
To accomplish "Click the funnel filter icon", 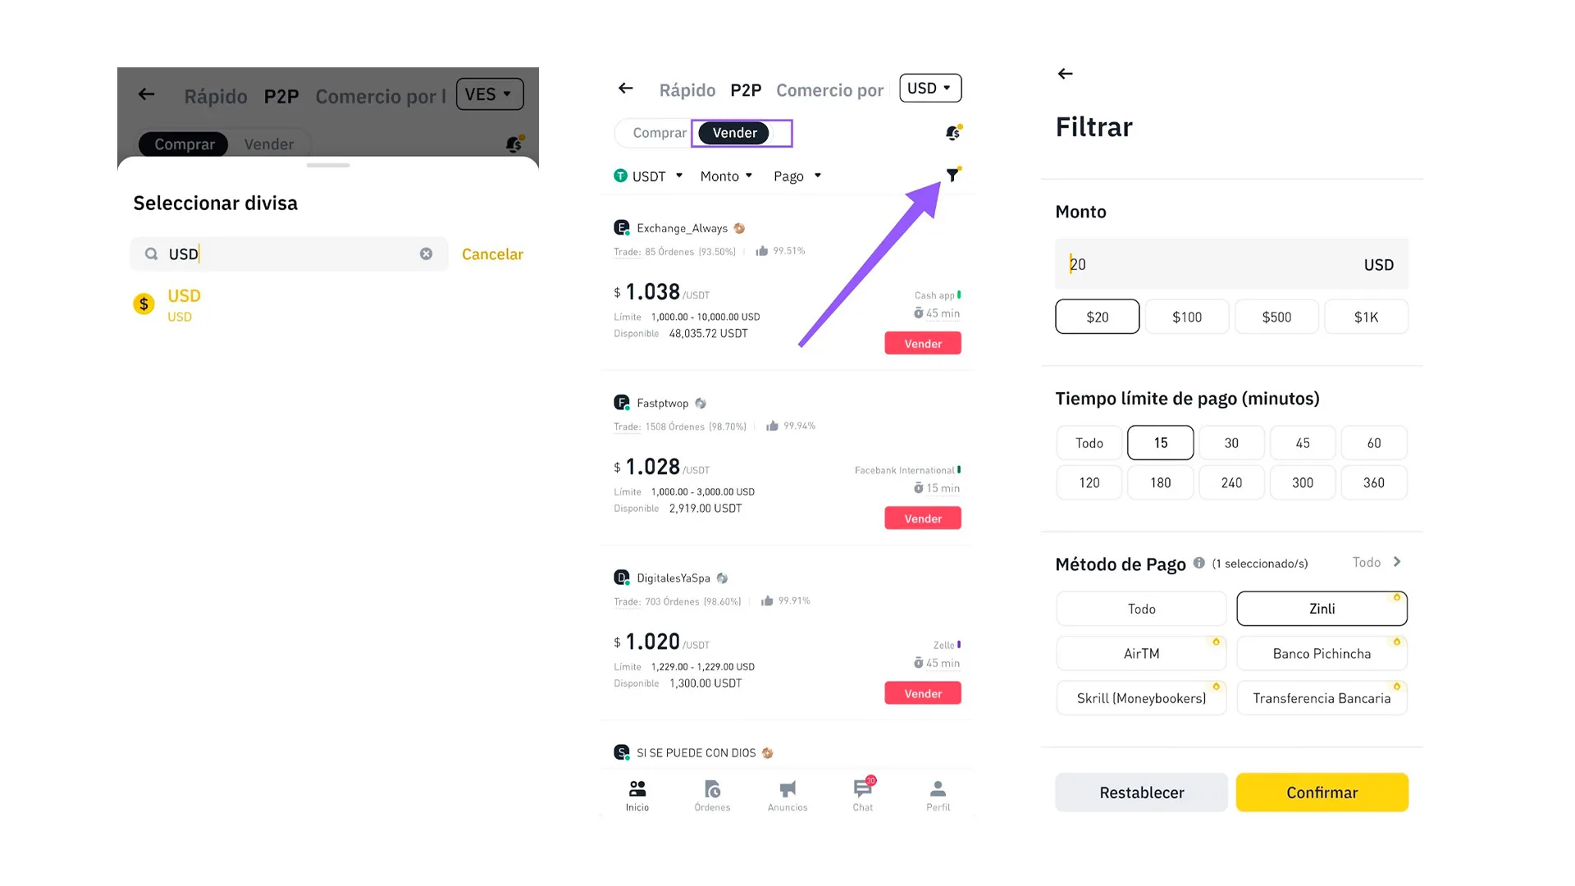I will (x=952, y=175).
